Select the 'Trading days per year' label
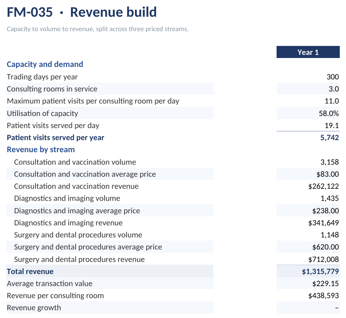The image size is (346, 318). point(42,77)
